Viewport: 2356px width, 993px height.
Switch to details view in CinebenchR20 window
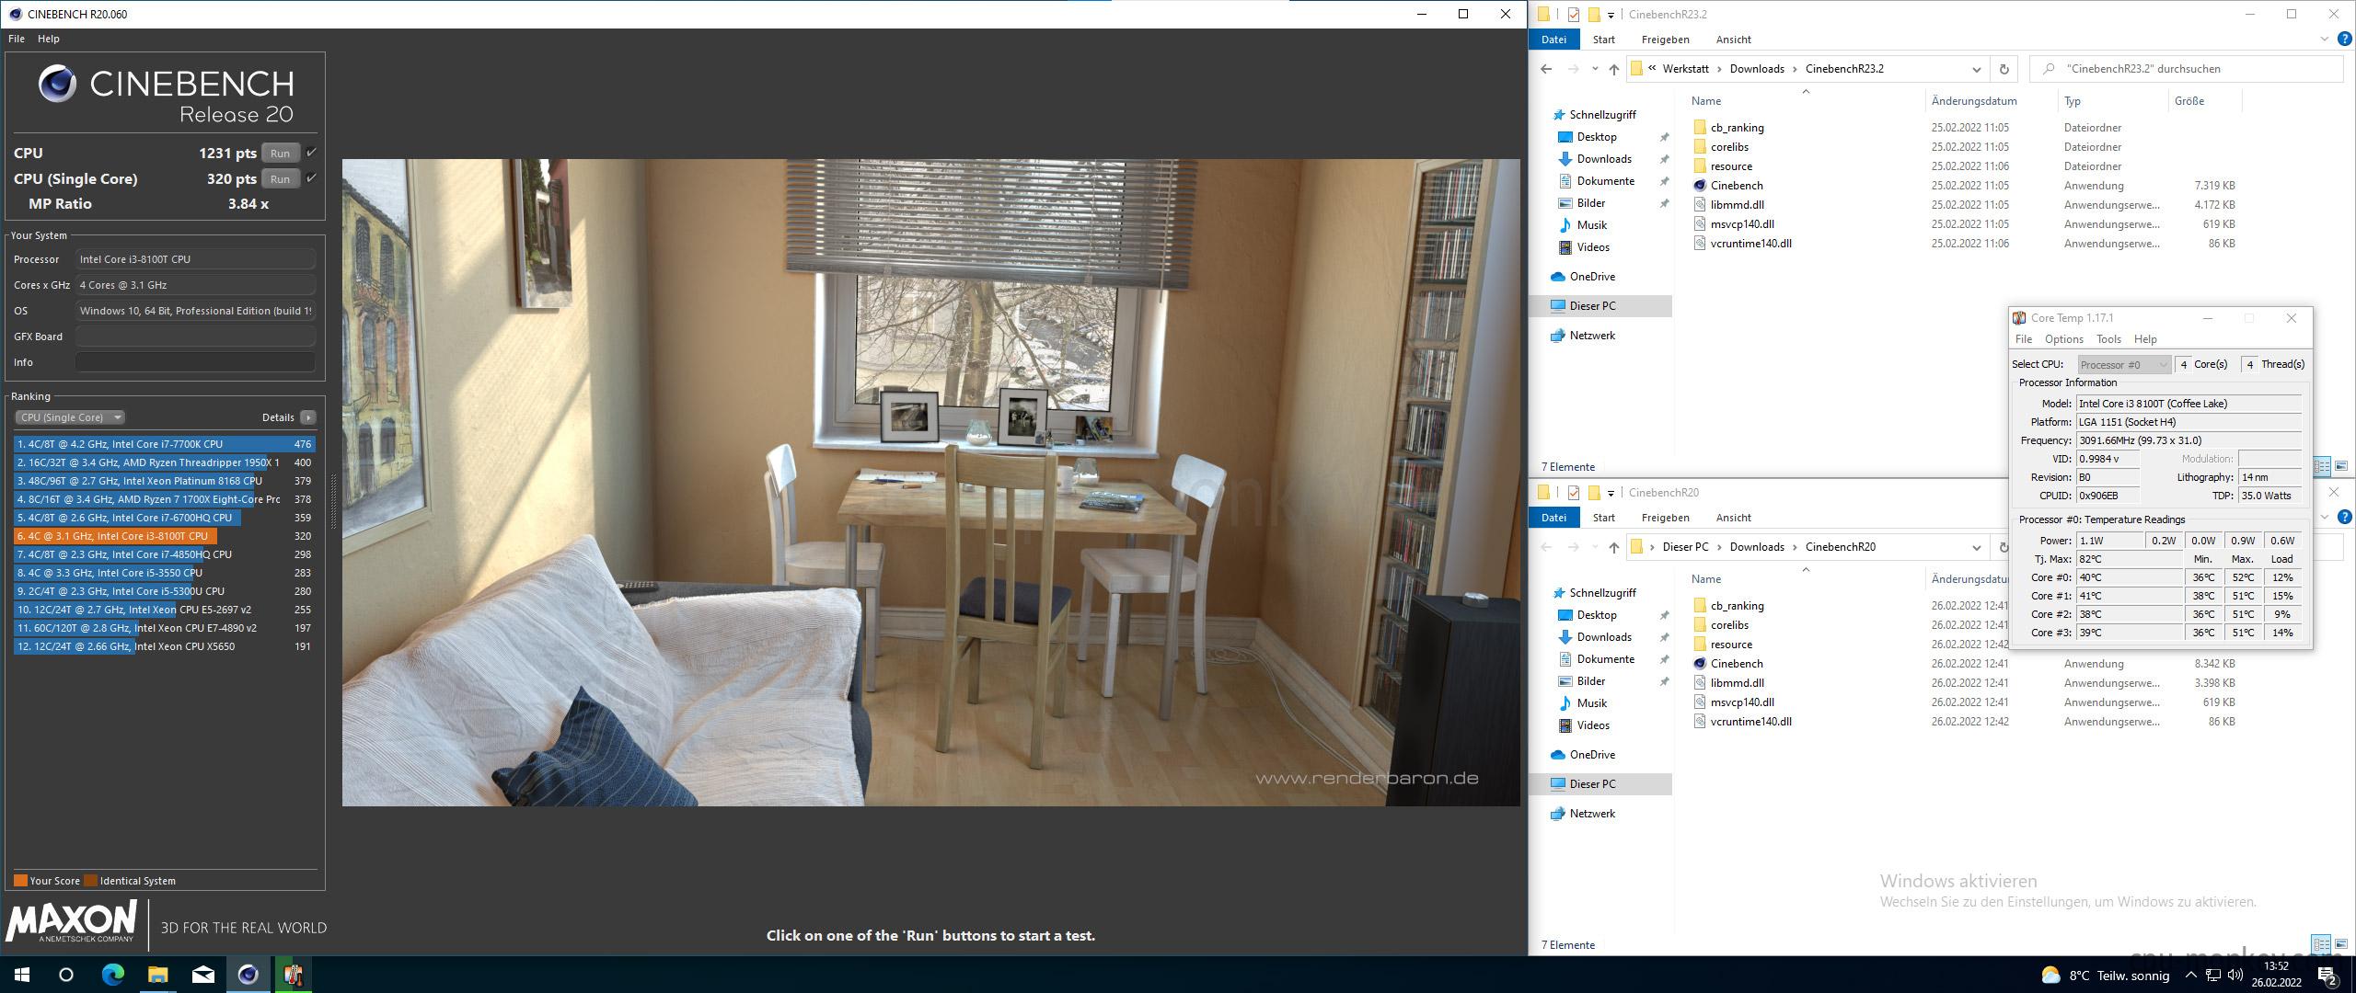pyautogui.click(x=2322, y=944)
